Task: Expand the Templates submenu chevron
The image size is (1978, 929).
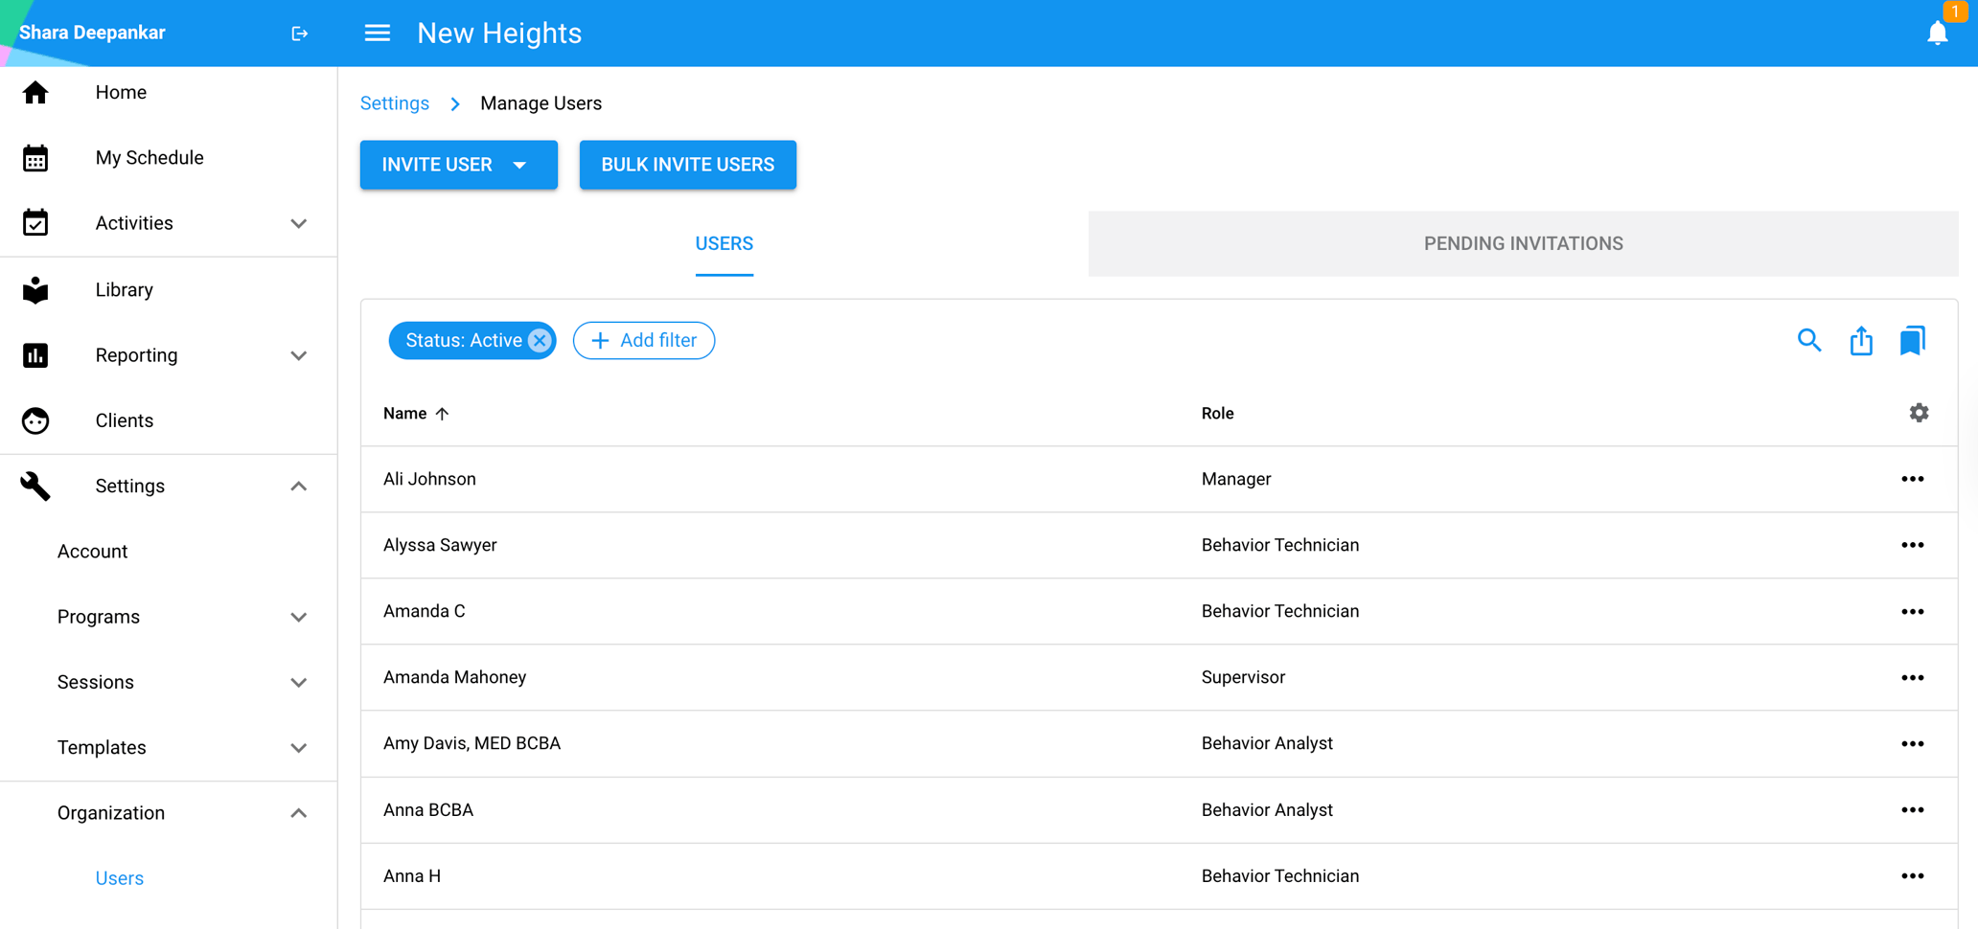Action: (299, 748)
